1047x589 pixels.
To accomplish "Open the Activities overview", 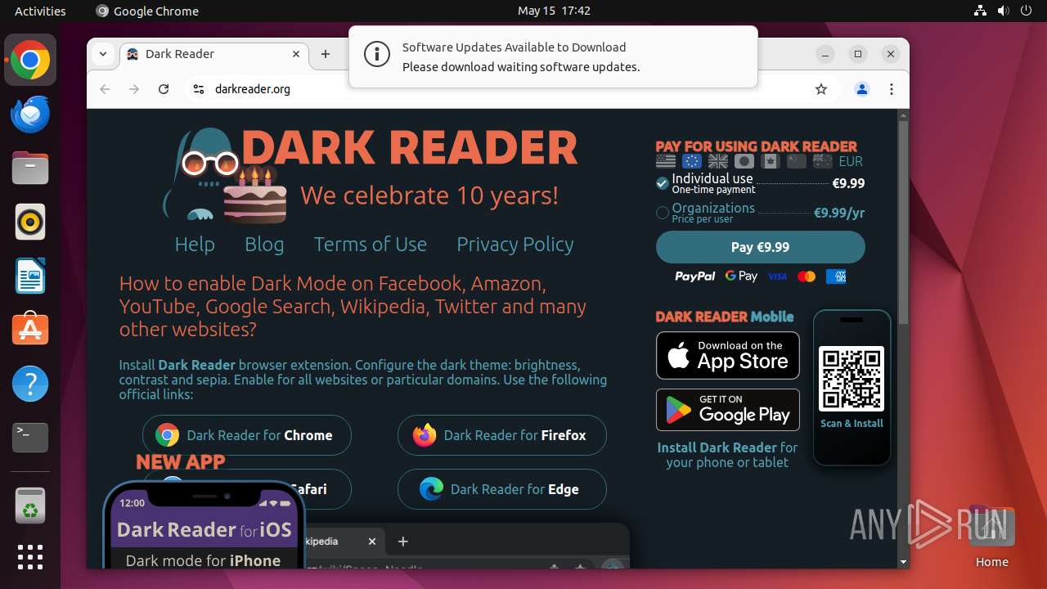I will (40, 11).
